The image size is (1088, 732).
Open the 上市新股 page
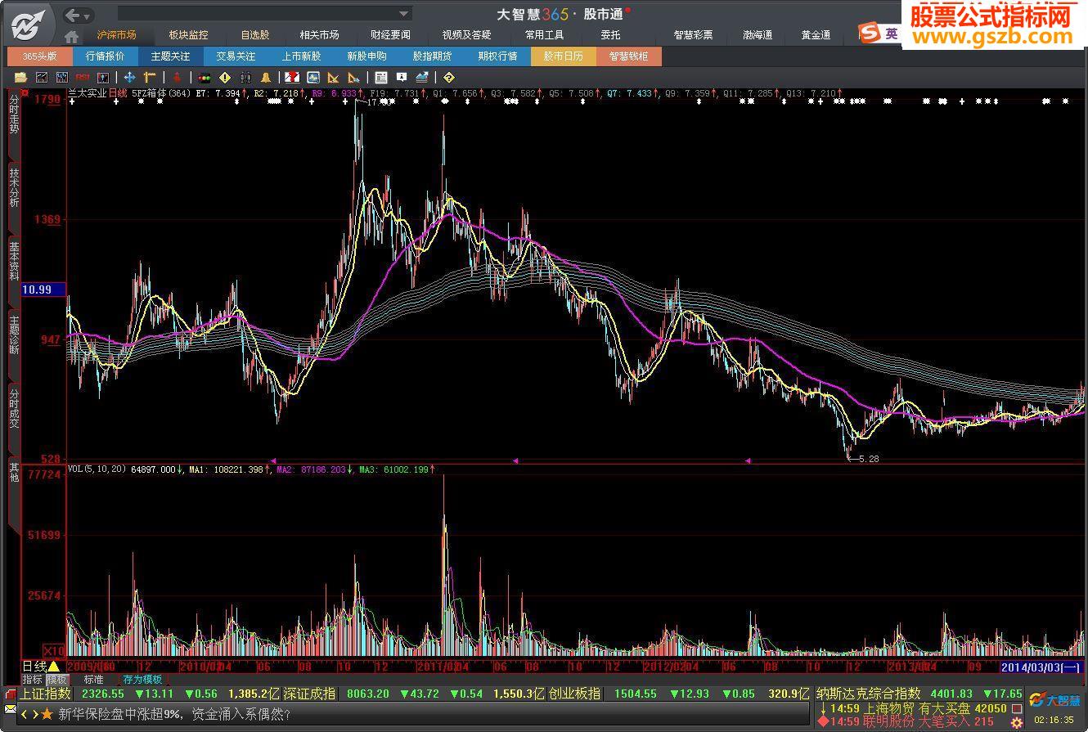point(301,56)
